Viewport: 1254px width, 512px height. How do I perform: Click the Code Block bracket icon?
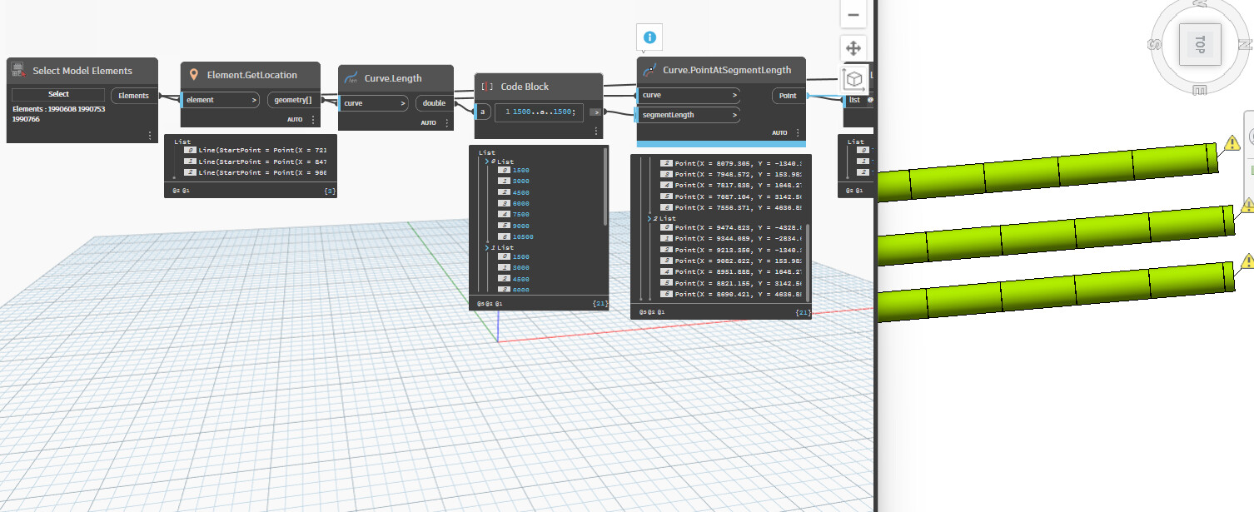(487, 87)
